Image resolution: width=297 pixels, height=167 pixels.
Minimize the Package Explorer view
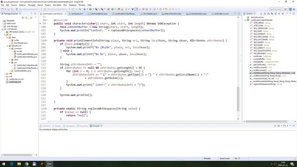(32, 13)
